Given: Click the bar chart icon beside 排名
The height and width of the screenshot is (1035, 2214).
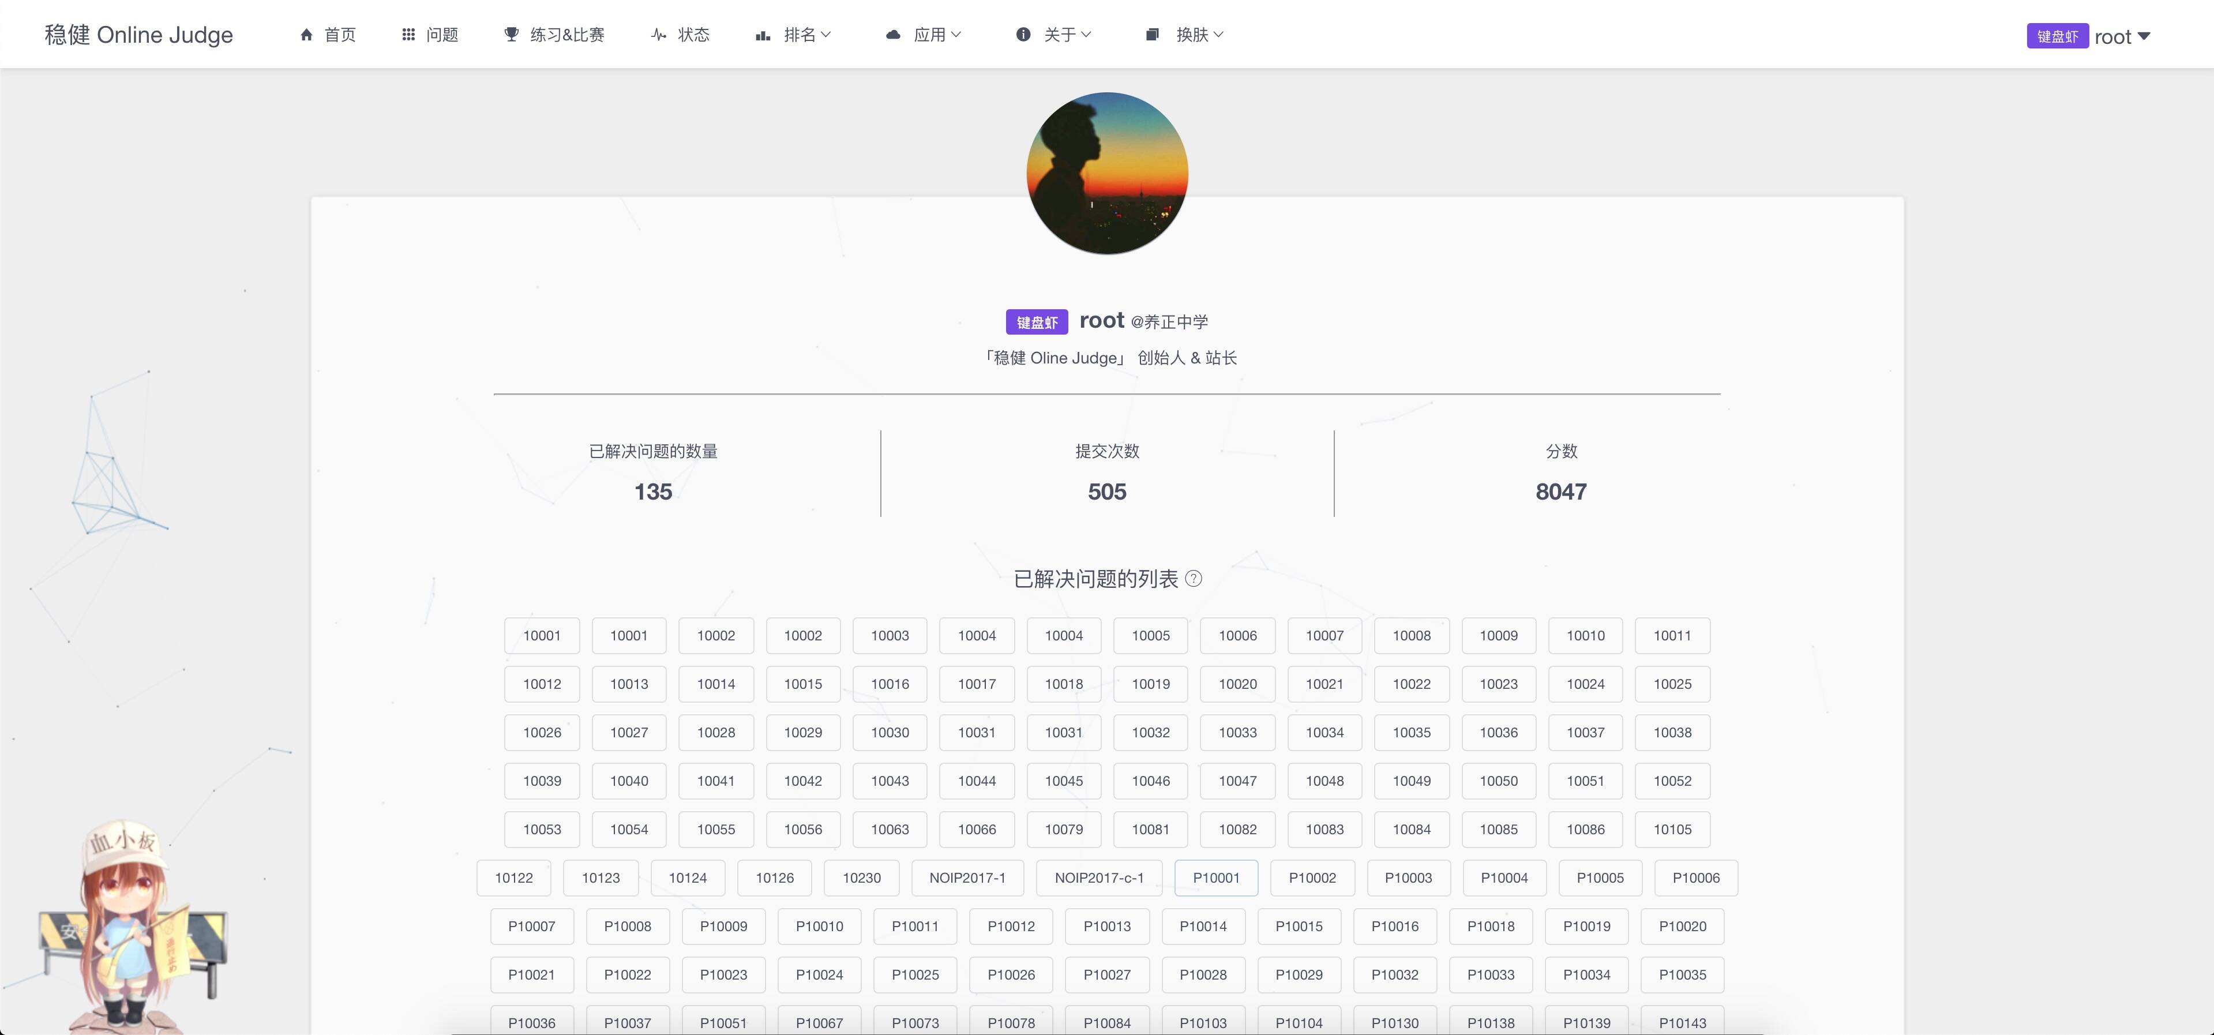Looking at the screenshot, I should (763, 35).
